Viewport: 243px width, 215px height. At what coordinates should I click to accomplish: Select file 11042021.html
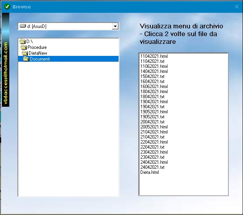coord(154,56)
